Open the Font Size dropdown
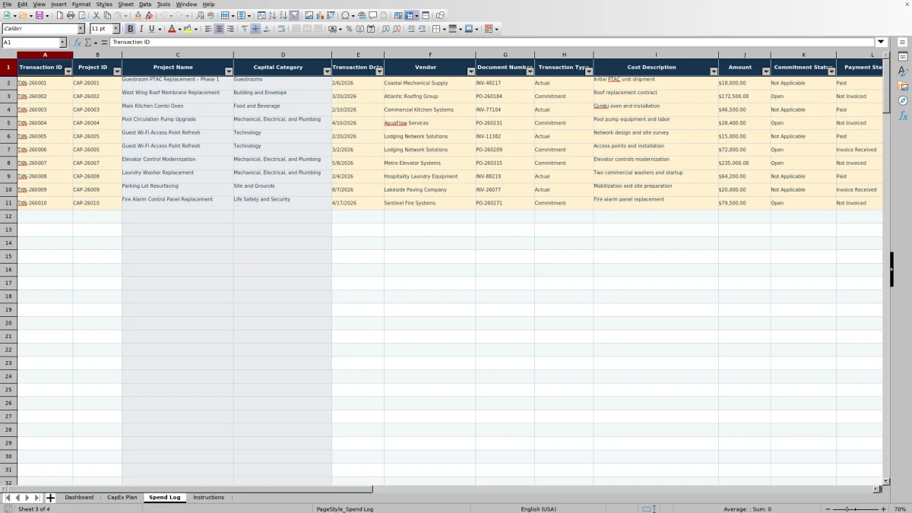 (116, 29)
